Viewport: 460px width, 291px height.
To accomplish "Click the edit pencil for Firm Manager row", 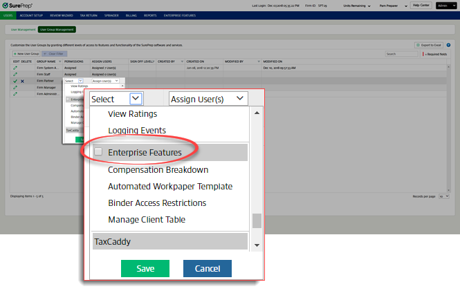I will (x=15, y=87).
